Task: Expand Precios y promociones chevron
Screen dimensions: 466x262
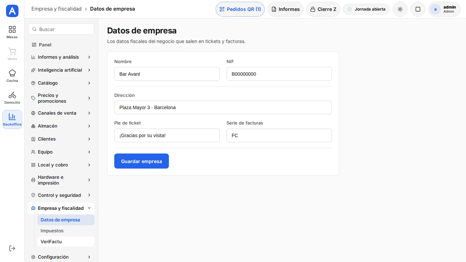Action: pos(89,98)
